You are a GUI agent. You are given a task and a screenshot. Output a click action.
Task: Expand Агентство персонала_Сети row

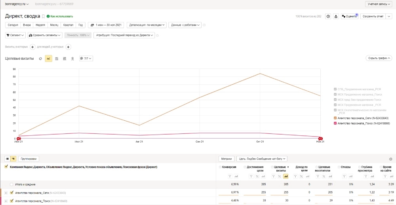(x=6, y=193)
